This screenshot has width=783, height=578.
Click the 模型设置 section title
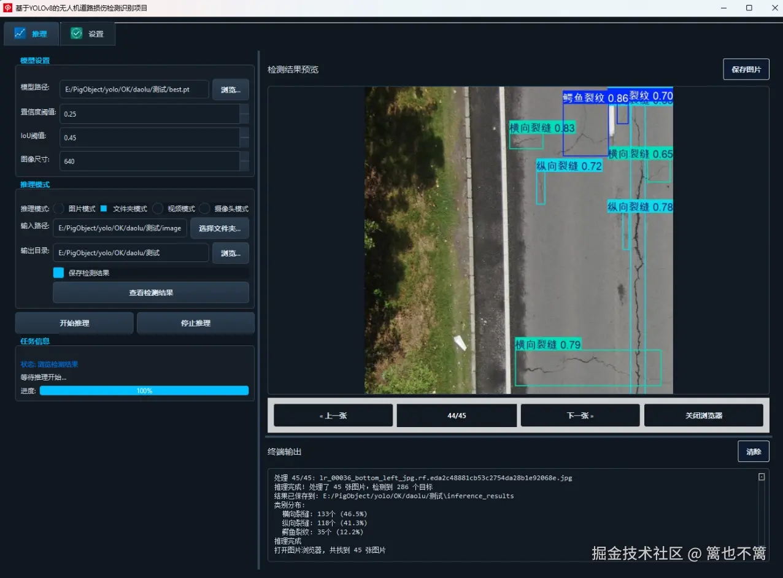tap(35, 60)
